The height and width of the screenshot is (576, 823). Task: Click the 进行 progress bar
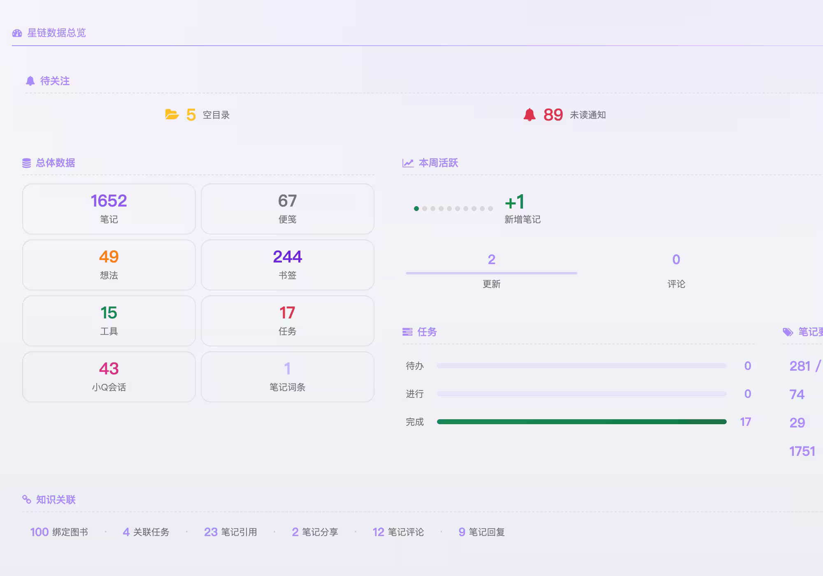pyautogui.click(x=582, y=394)
